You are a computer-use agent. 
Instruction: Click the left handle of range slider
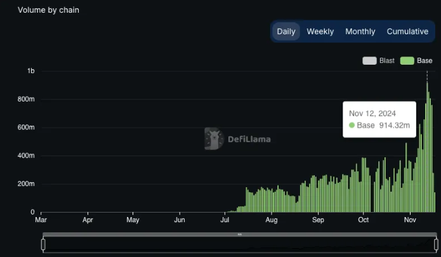click(x=43, y=244)
